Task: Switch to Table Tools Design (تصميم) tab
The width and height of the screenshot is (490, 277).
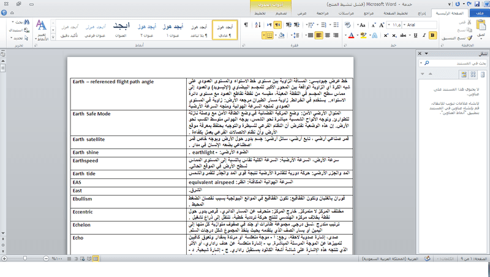Action: [x=281, y=13]
